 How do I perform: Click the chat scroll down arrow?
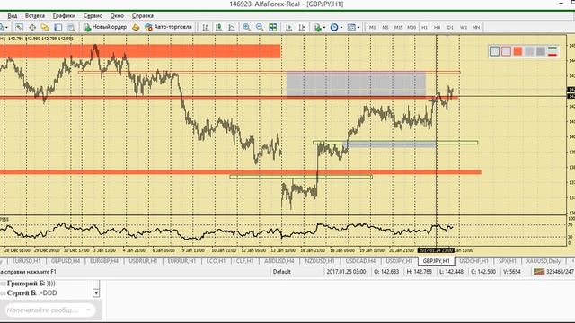[x=96, y=293]
